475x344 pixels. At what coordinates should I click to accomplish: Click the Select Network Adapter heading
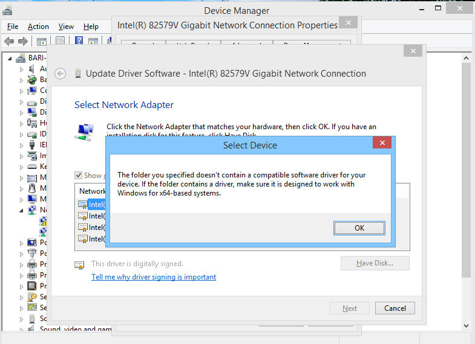pos(124,105)
